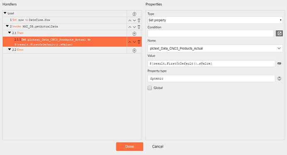This screenshot has width=287, height=155.
Task: Move the 'Set now' step up
Action: 130,20
